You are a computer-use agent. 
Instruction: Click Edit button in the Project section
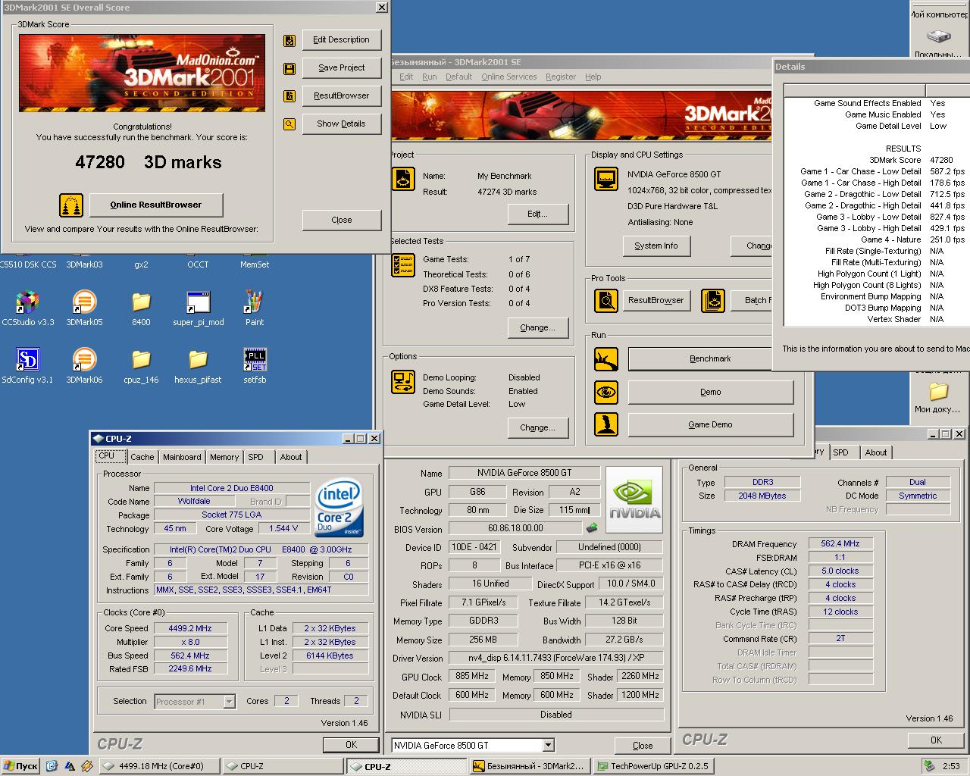click(x=537, y=214)
